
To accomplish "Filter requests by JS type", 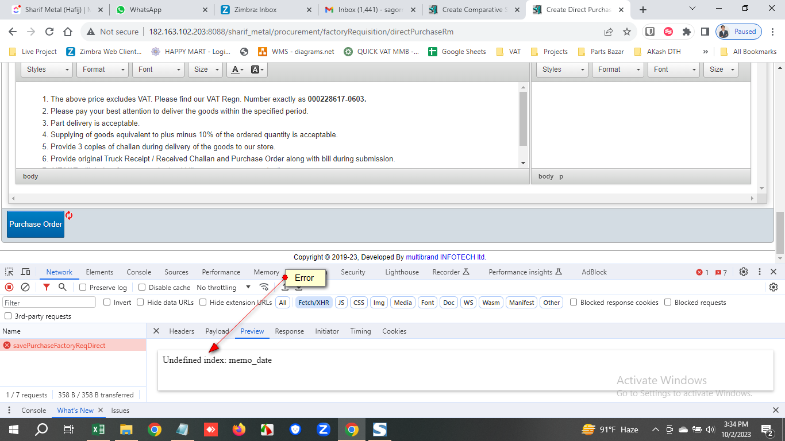I will point(341,303).
